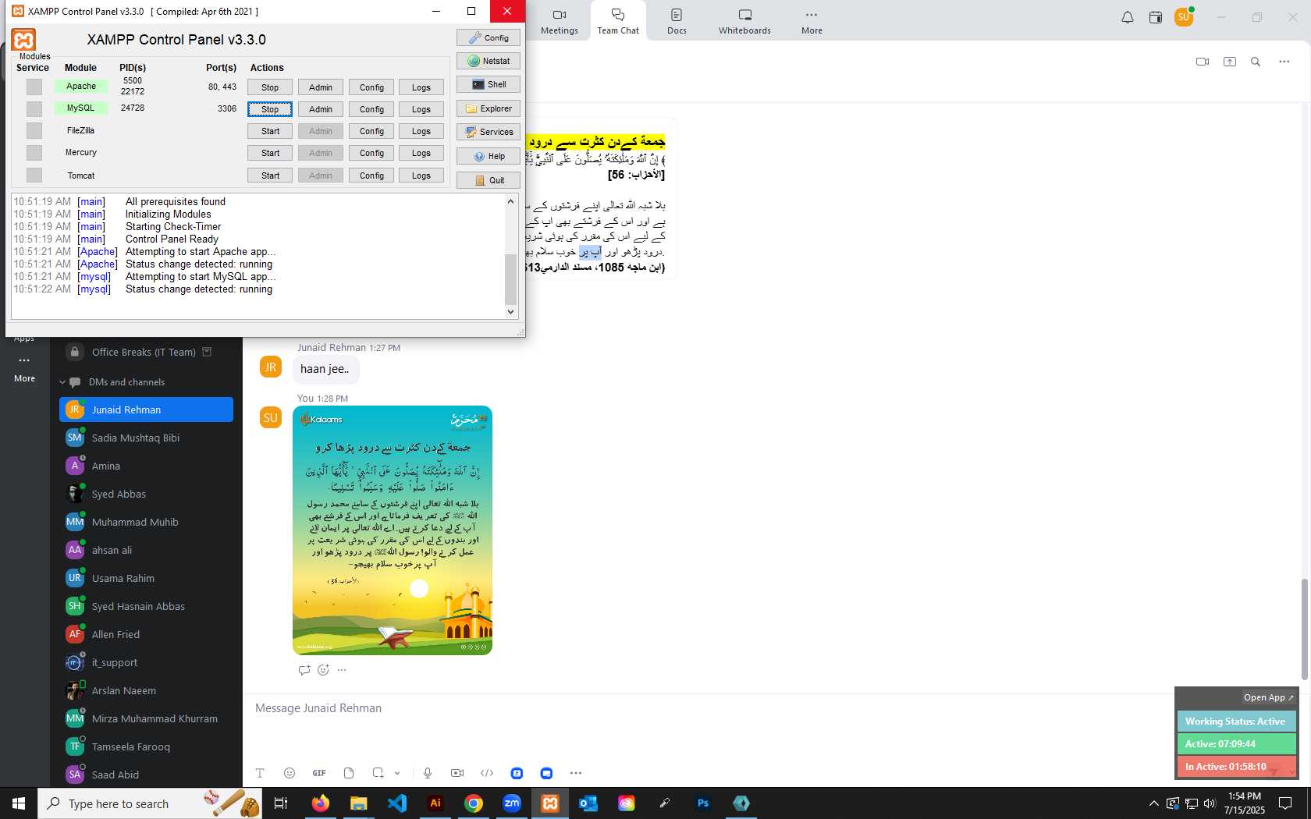Image resolution: width=1311 pixels, height=819 pixels.
Task: Toggle MySQL service checkbox
Action: coord(34,108)
